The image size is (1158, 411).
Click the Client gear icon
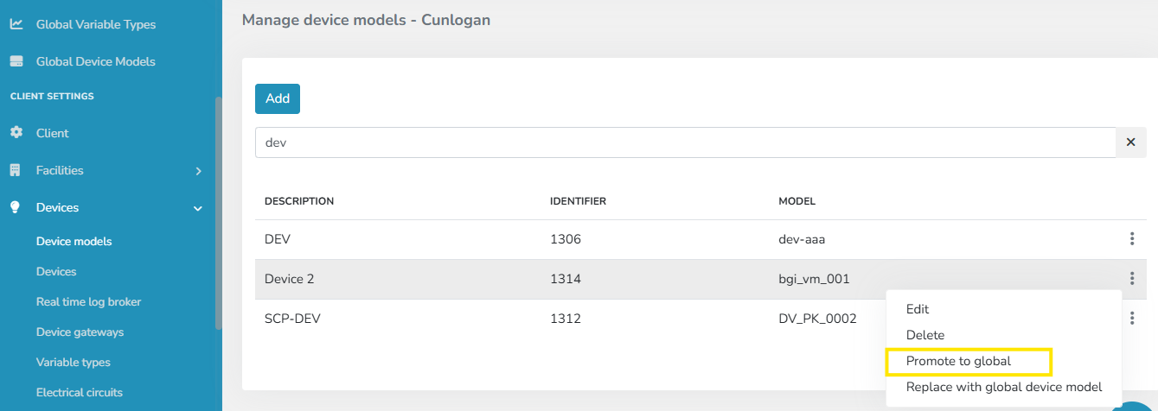16,133
